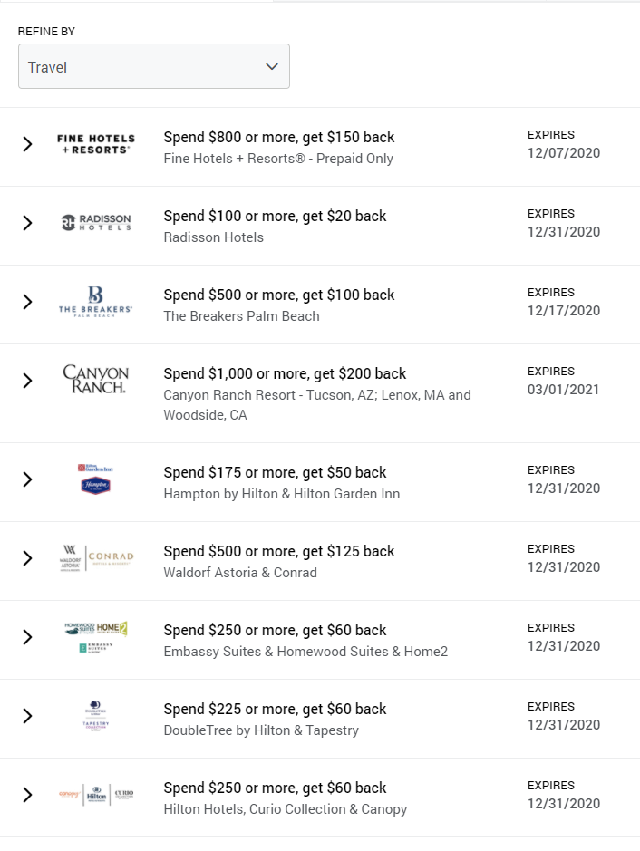This screenshot has height=851, width=640.
Task: Expand the Fine Hotels + Resorts offer
Action: (x=27, y=144)
